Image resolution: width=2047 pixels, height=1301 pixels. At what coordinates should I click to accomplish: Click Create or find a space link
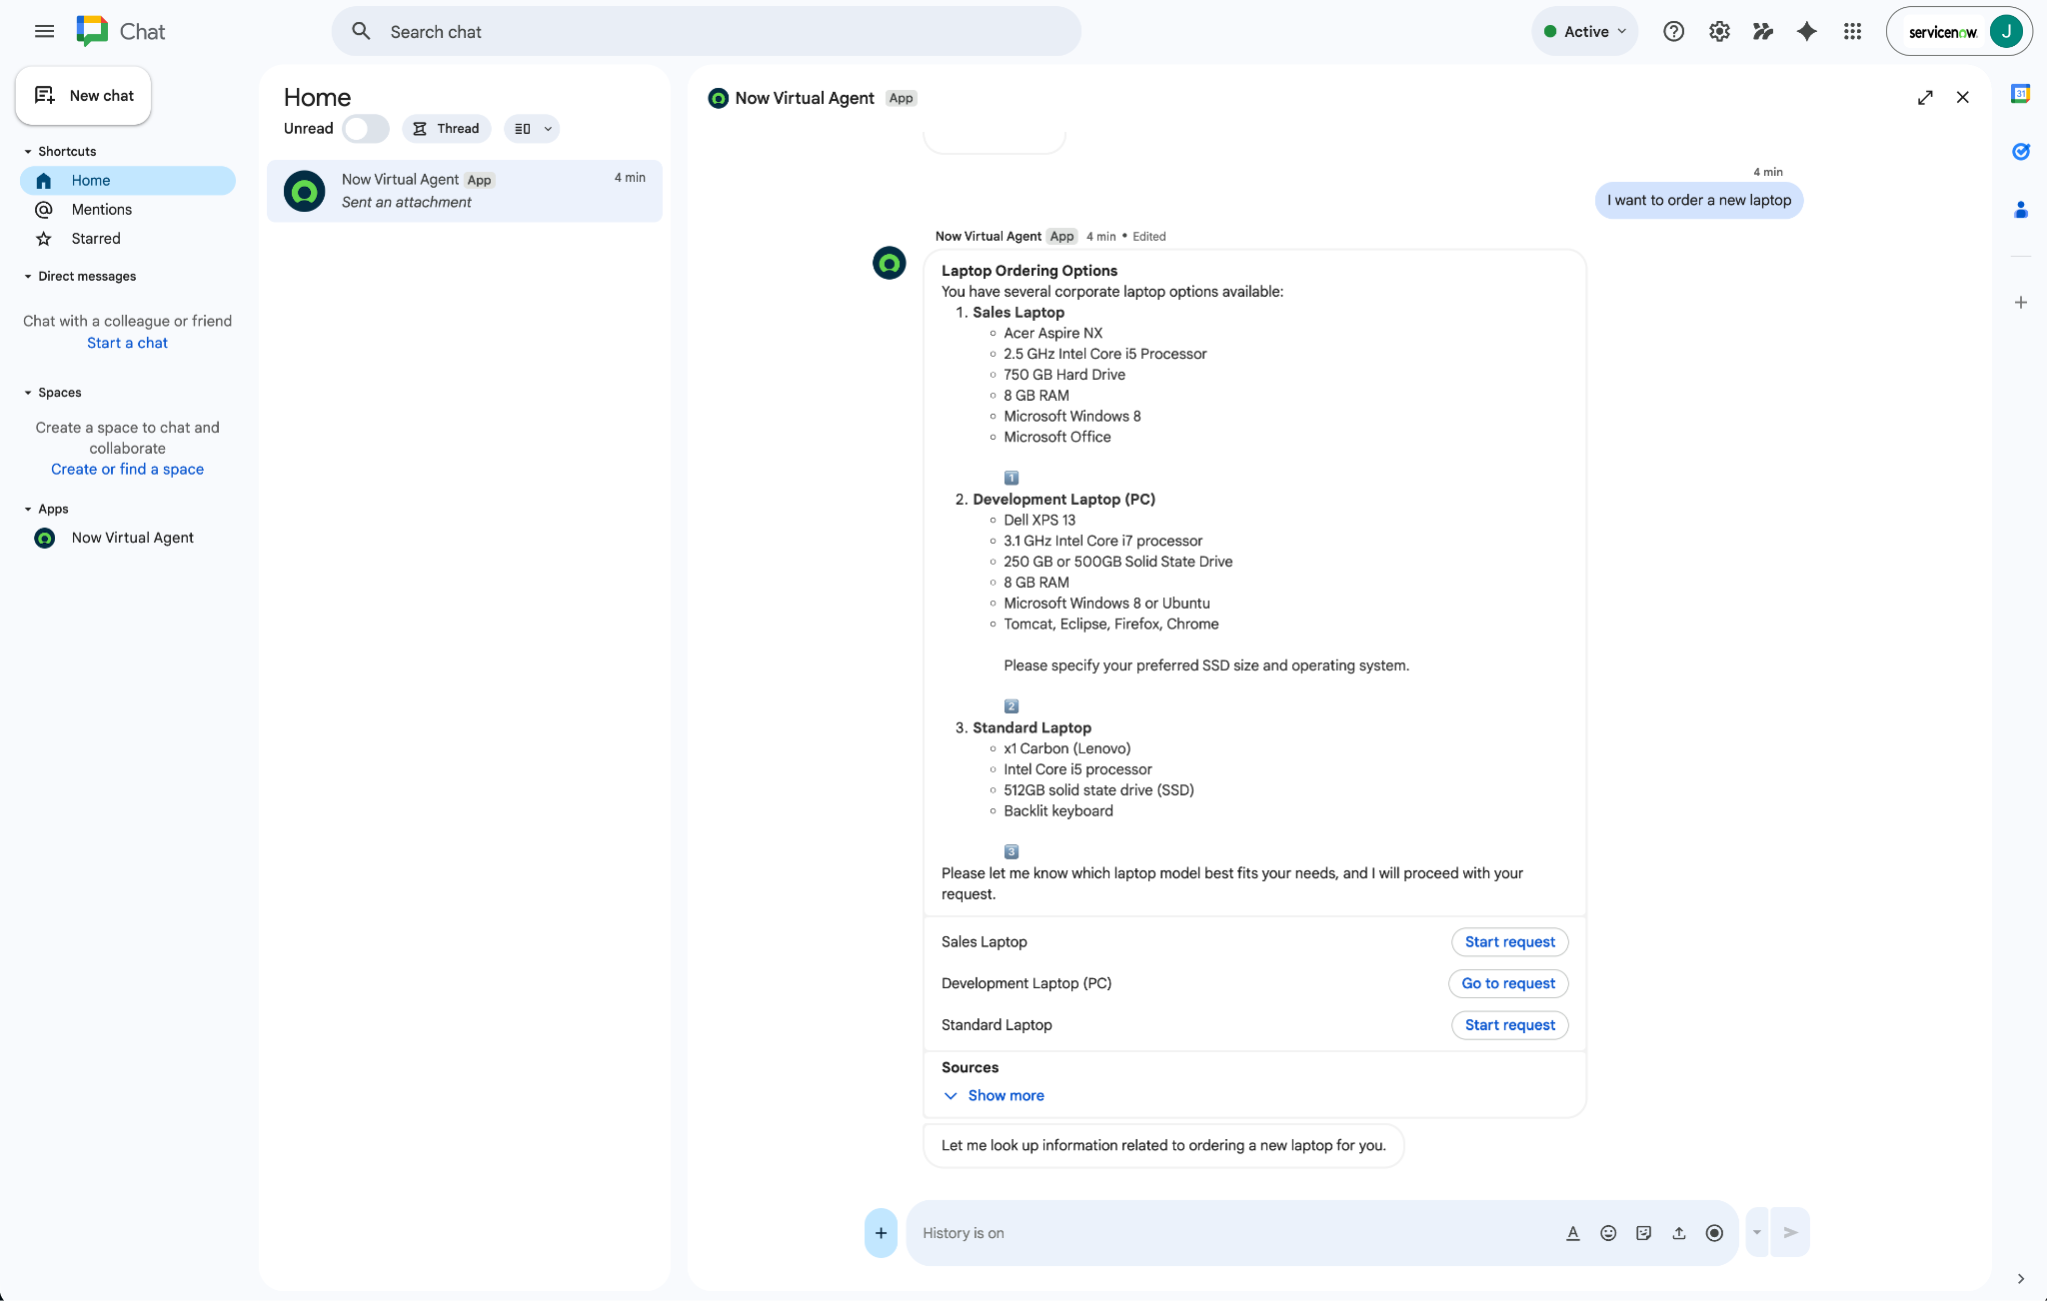coord(127,469)
